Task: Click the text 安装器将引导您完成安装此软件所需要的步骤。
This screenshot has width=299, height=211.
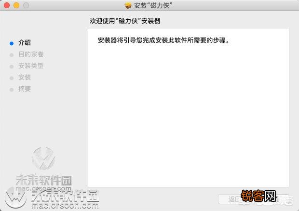Action: point(164,40)
